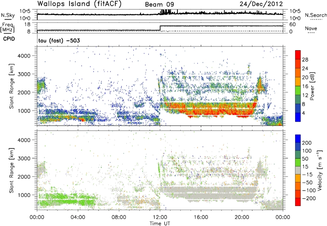Click the 'Power [dB]' color bar title
327x226 pixels.
(312, 86)
